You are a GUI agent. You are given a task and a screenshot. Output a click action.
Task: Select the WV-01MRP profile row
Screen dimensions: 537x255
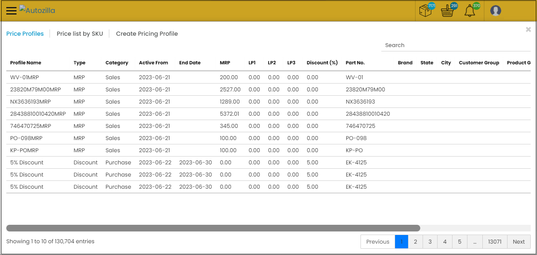[24, 77]
